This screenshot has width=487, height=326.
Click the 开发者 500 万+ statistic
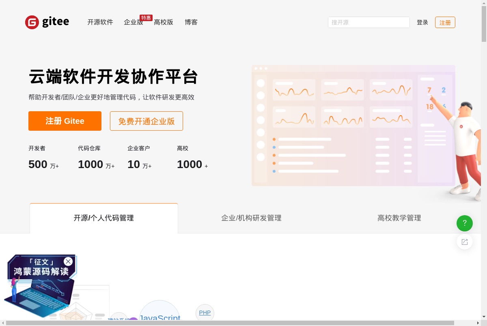click(x=44, y=158)
